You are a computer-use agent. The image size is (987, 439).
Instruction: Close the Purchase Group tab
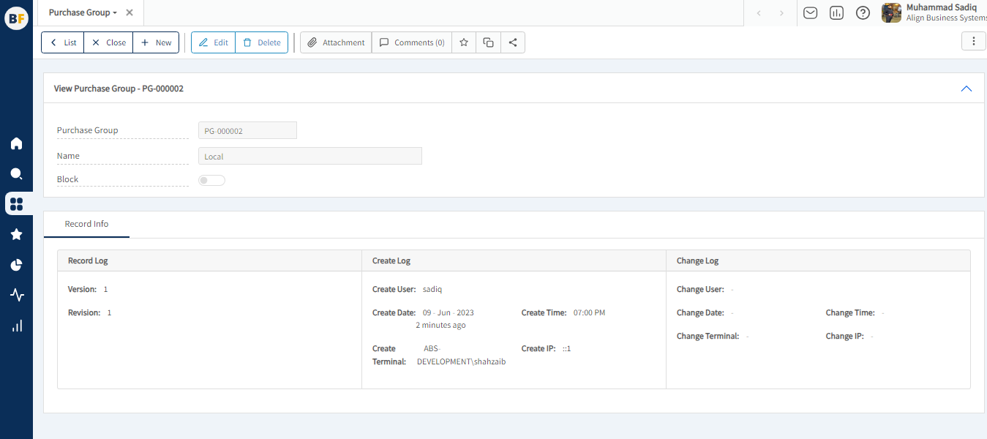130,13
